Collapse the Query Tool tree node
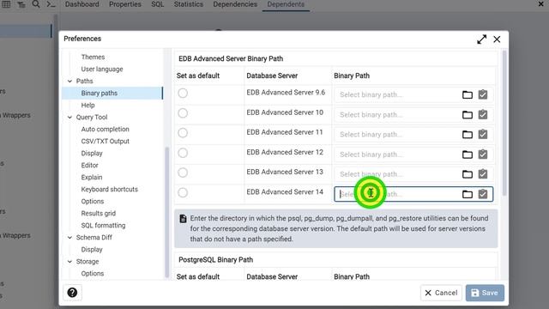 pos(69,118)
